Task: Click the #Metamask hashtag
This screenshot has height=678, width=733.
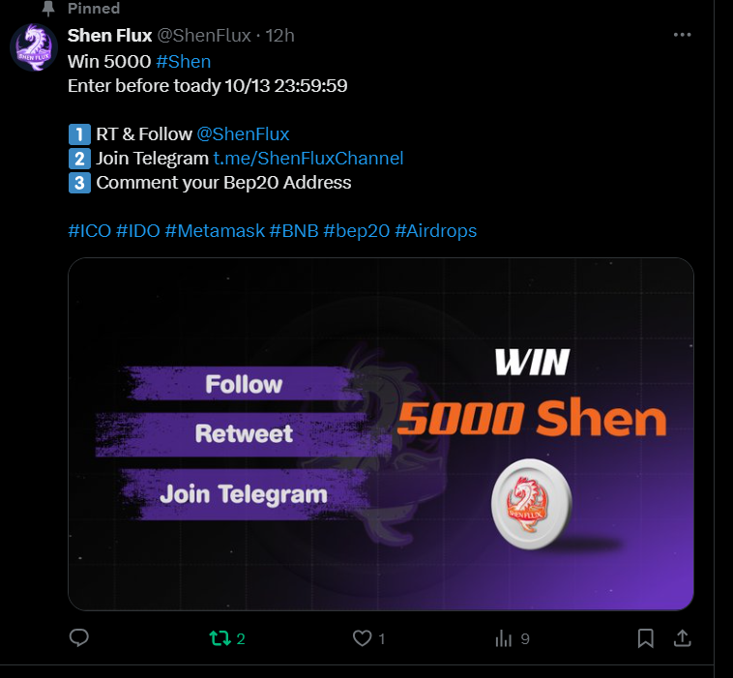Action: coord(215,231)
